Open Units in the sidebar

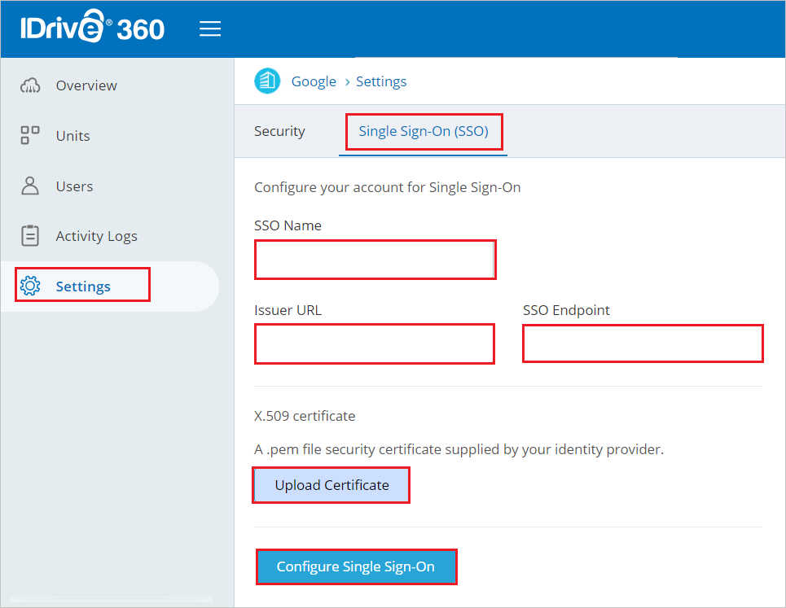click(72, 136)
